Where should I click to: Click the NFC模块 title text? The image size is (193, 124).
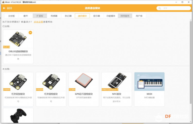117,94
